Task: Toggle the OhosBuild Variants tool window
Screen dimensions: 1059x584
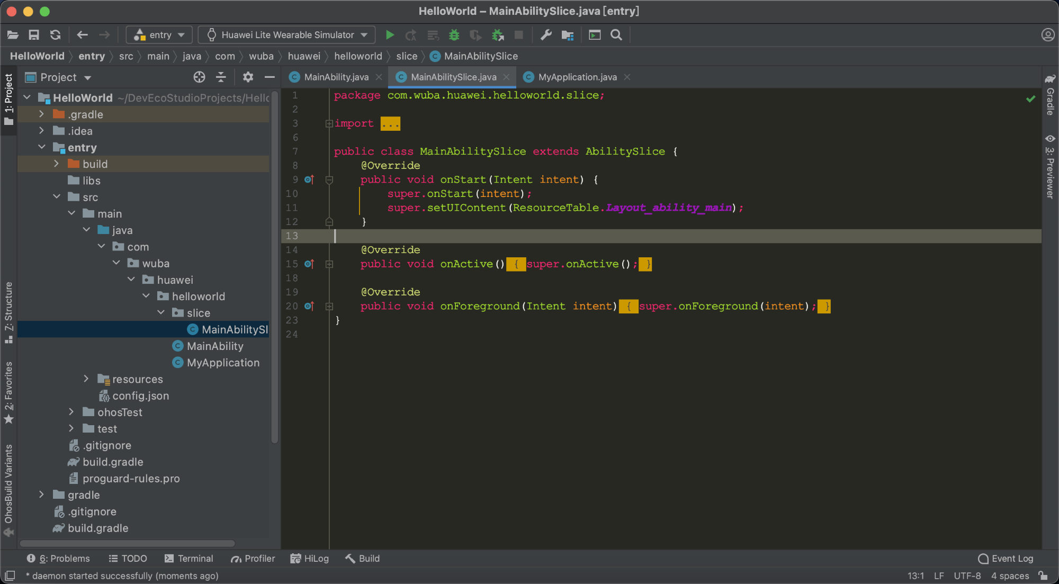Action: coord(8,490)
